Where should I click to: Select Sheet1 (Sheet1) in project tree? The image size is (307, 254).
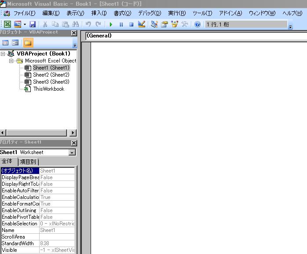[x=51, y=68]
